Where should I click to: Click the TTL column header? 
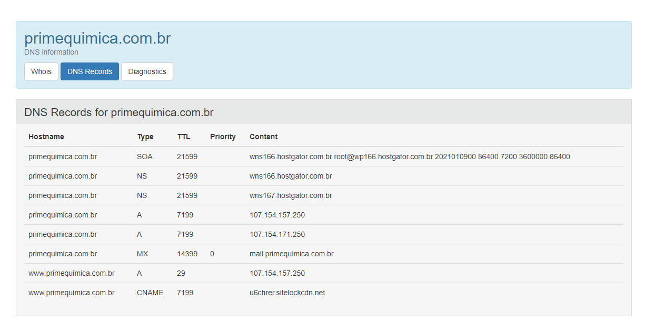point(184,137)
